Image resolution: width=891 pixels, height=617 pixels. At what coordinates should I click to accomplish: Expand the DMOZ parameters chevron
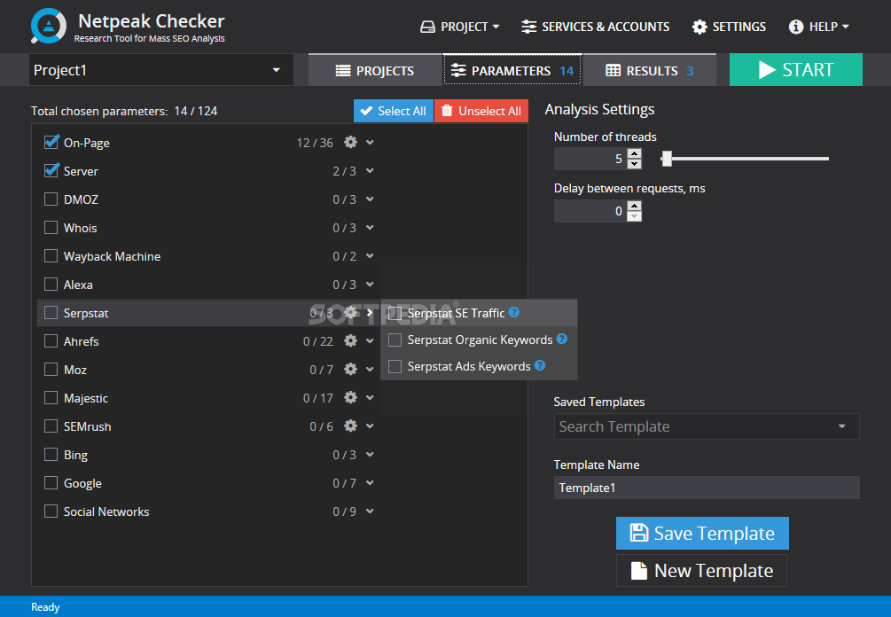point(370,199)
